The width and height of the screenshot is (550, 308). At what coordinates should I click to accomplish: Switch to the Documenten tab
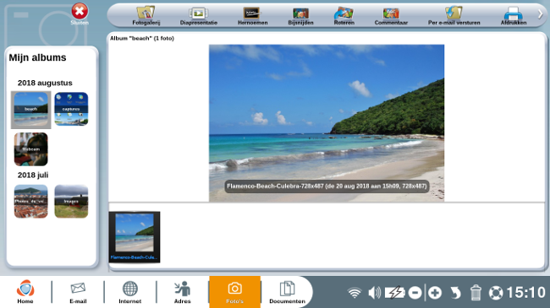[x=288, y=292]
